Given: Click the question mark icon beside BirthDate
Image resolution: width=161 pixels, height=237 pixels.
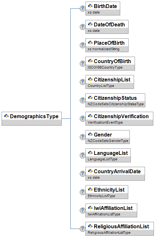Looking at the screenshot, I should pos(83,8).
